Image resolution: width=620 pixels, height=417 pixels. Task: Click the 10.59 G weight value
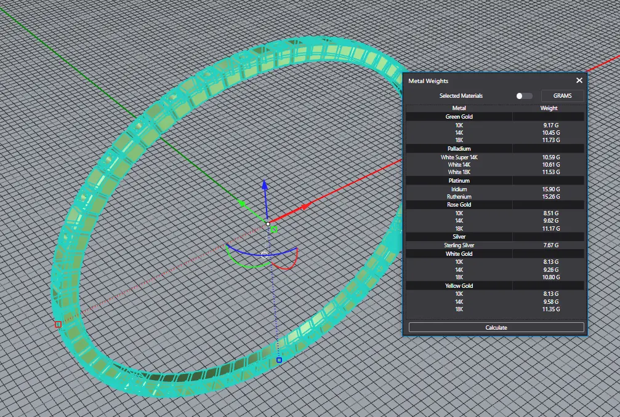[551, 157]
